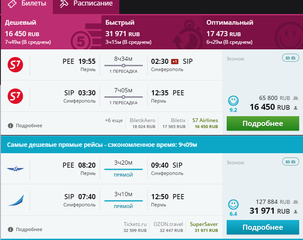303x240 pixels.
Task: Select the Оптимальный 17 473 RUB sort option
Action: pyautogui.click(x=253, y=32)
